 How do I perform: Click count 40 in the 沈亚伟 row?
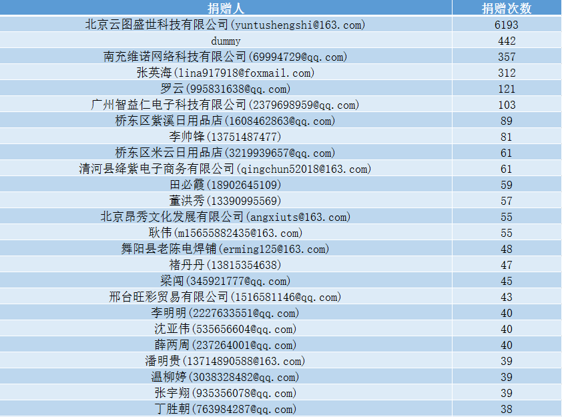click(507, 329)
